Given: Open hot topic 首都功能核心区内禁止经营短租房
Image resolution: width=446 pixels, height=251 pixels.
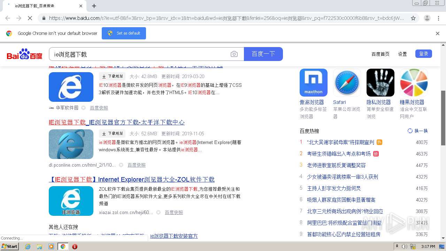Looking at the screenshot, I should tap(344, 234).
